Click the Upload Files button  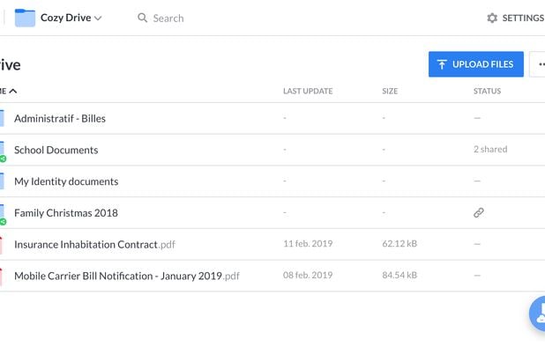point(476,64)
